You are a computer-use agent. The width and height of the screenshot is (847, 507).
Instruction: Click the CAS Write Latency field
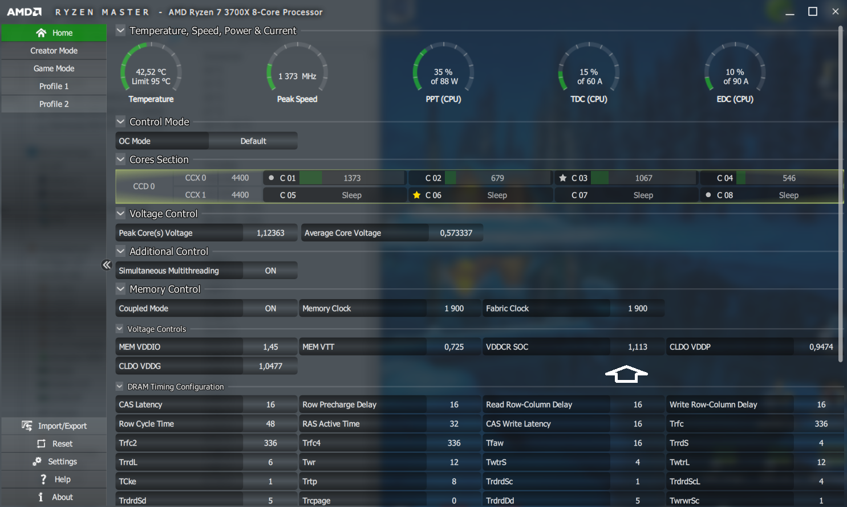click(x=574, y=424)
